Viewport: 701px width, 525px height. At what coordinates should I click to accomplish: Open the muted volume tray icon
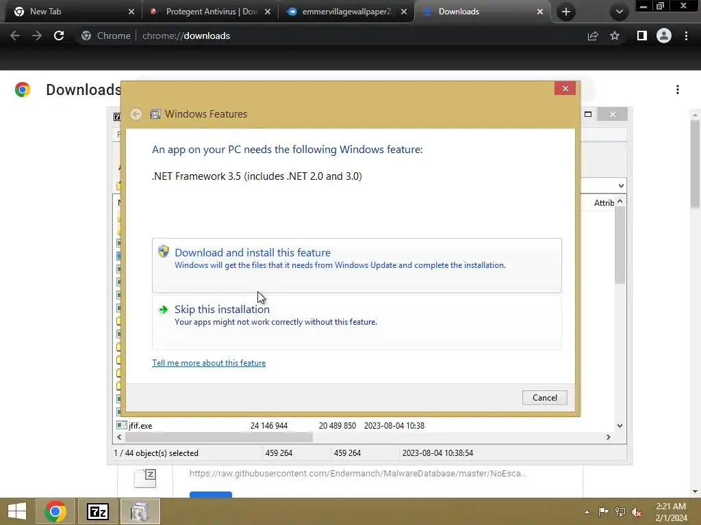pos(637,512)
